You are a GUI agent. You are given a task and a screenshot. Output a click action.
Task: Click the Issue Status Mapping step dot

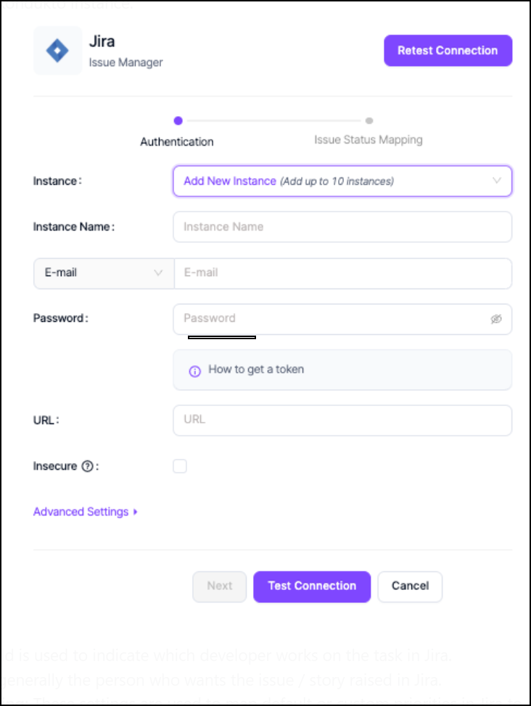point(369,121)
